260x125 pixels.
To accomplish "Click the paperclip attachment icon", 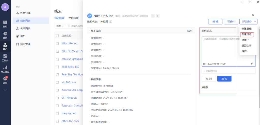I will 252,64.
